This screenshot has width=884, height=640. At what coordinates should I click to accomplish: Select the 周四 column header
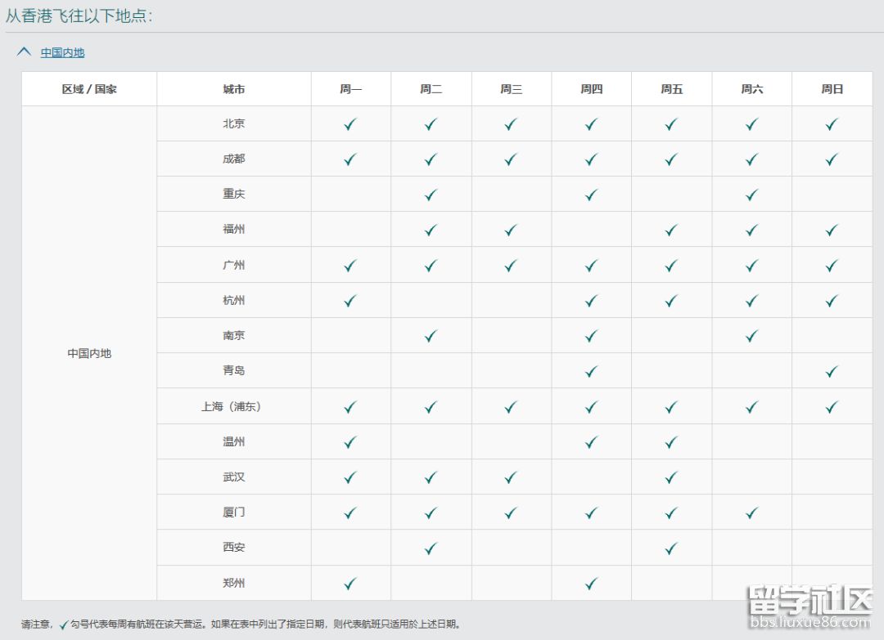pos(591,88)
